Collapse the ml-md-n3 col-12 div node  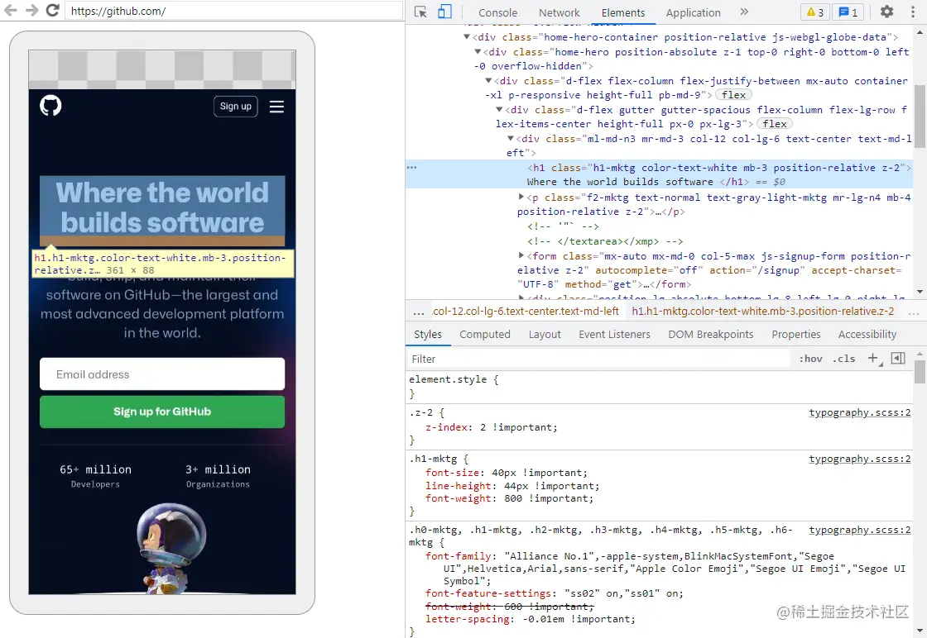point(510,138)
